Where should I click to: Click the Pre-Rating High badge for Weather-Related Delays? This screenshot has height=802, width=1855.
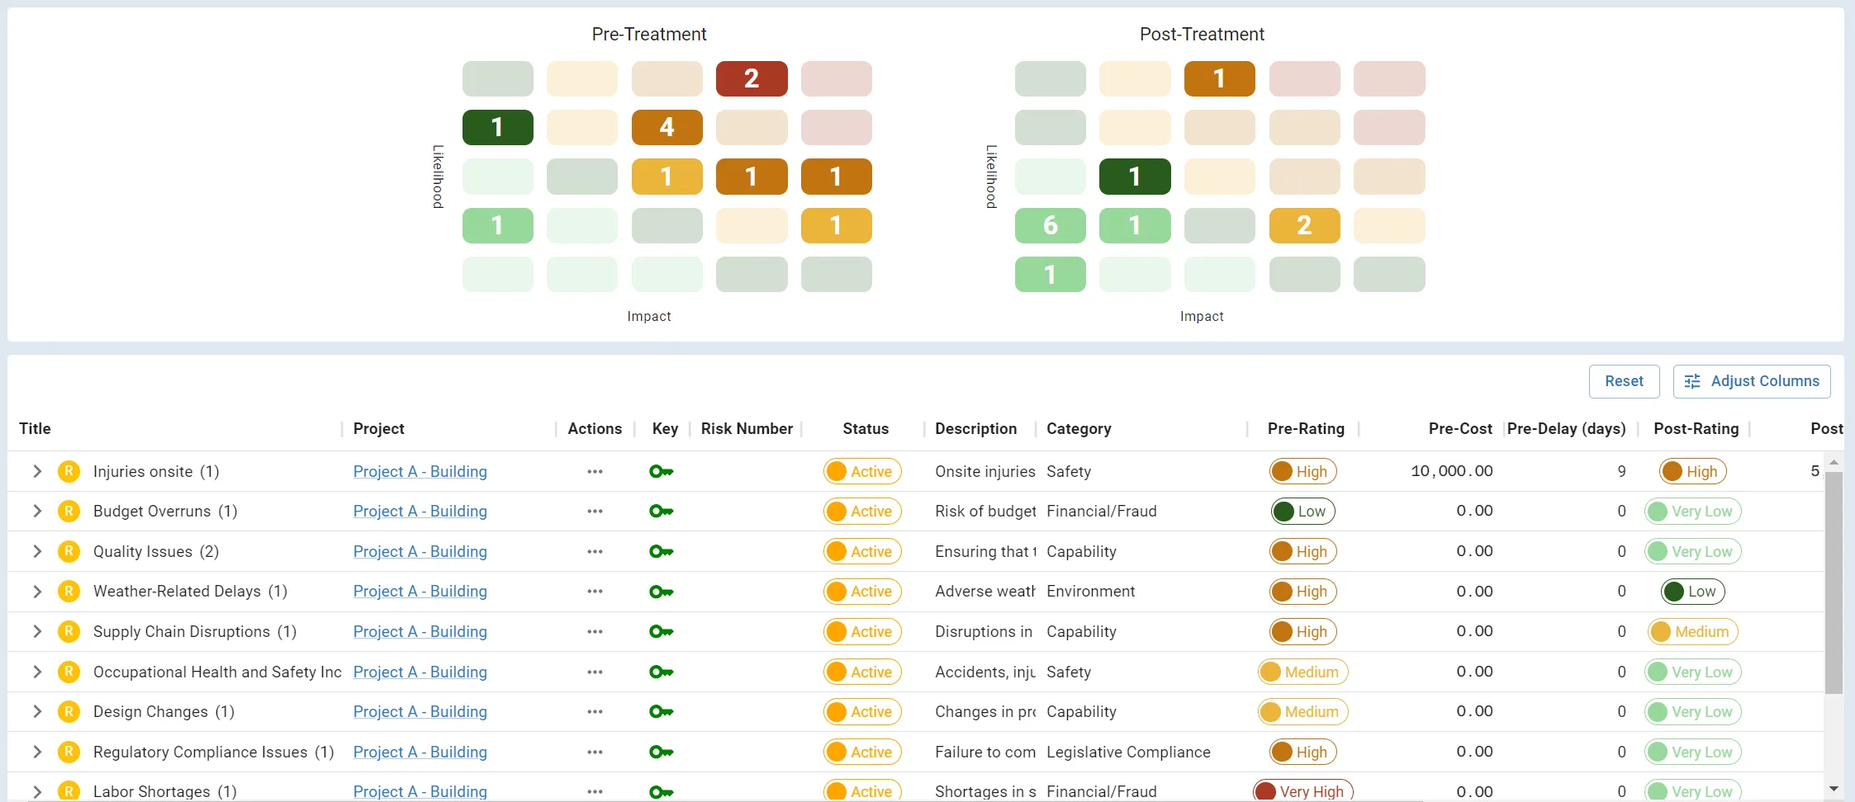point(1302,591)
